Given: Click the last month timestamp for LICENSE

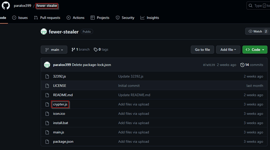Looking at the screenshot, I should tap(255, 86).
